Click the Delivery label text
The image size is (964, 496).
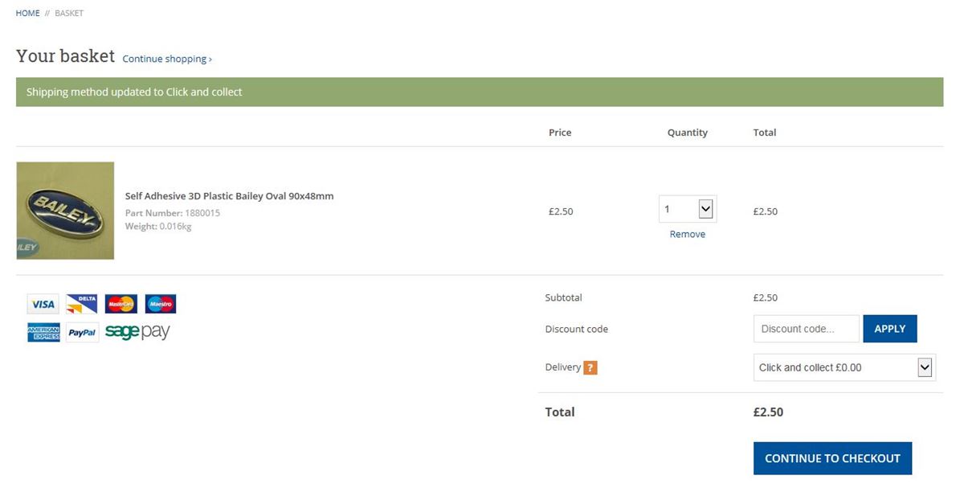point(563,367)
